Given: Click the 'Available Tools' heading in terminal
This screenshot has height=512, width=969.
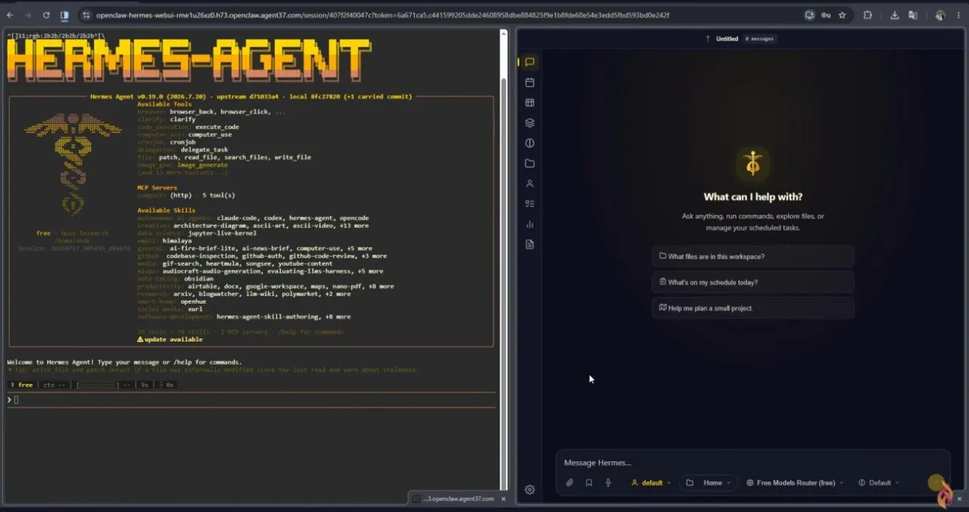Looking at the screenshot, I should coord(164,104).
